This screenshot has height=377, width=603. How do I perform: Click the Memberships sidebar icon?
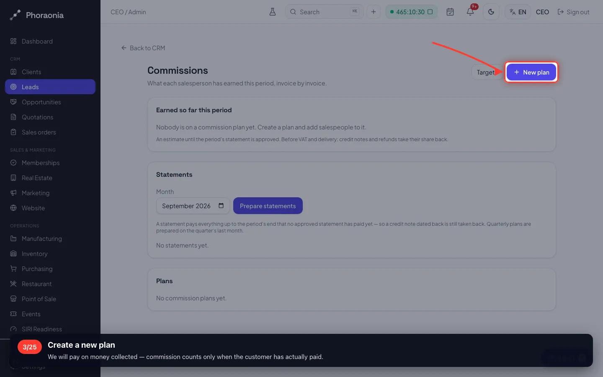tap(13, 163)
